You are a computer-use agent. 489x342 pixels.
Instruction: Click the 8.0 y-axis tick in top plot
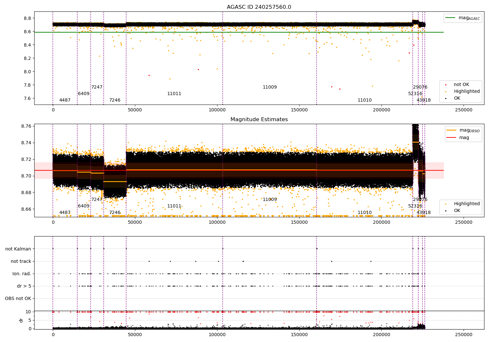point(27,72)
